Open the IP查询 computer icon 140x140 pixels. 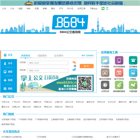pyautogui.click(x=133, y=73)
